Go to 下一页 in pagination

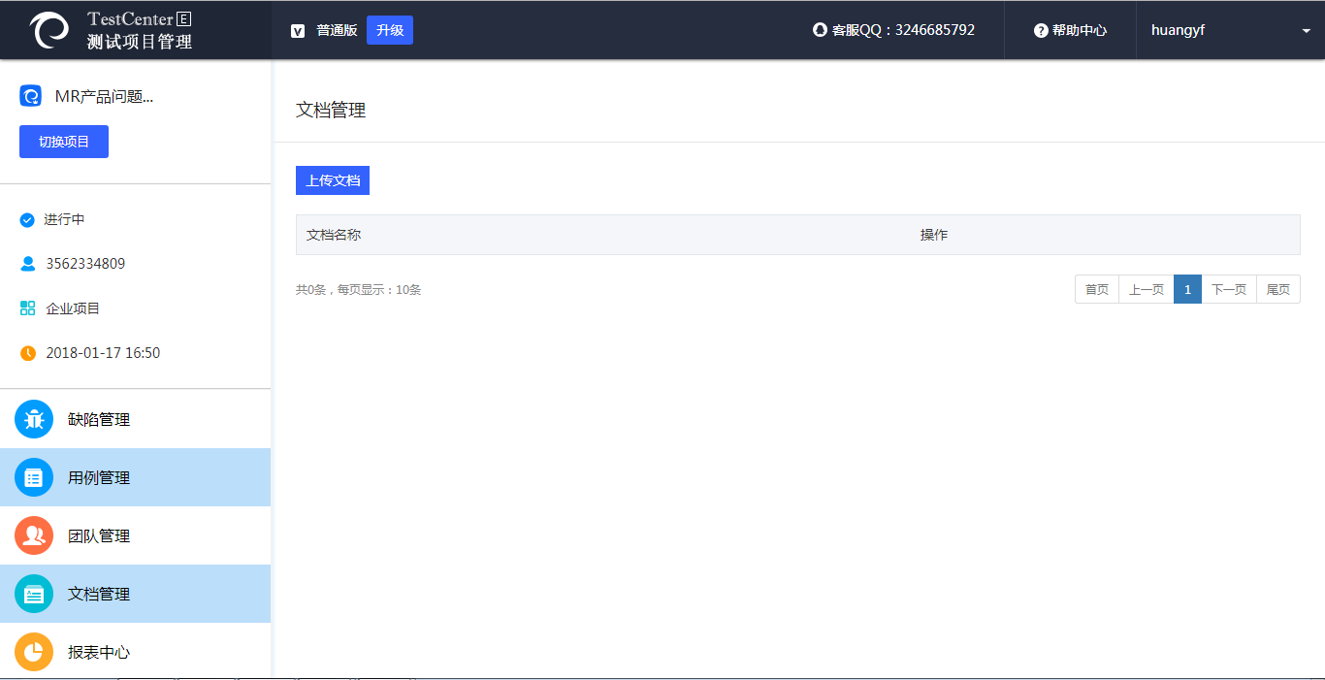[x=1229, y=289]
